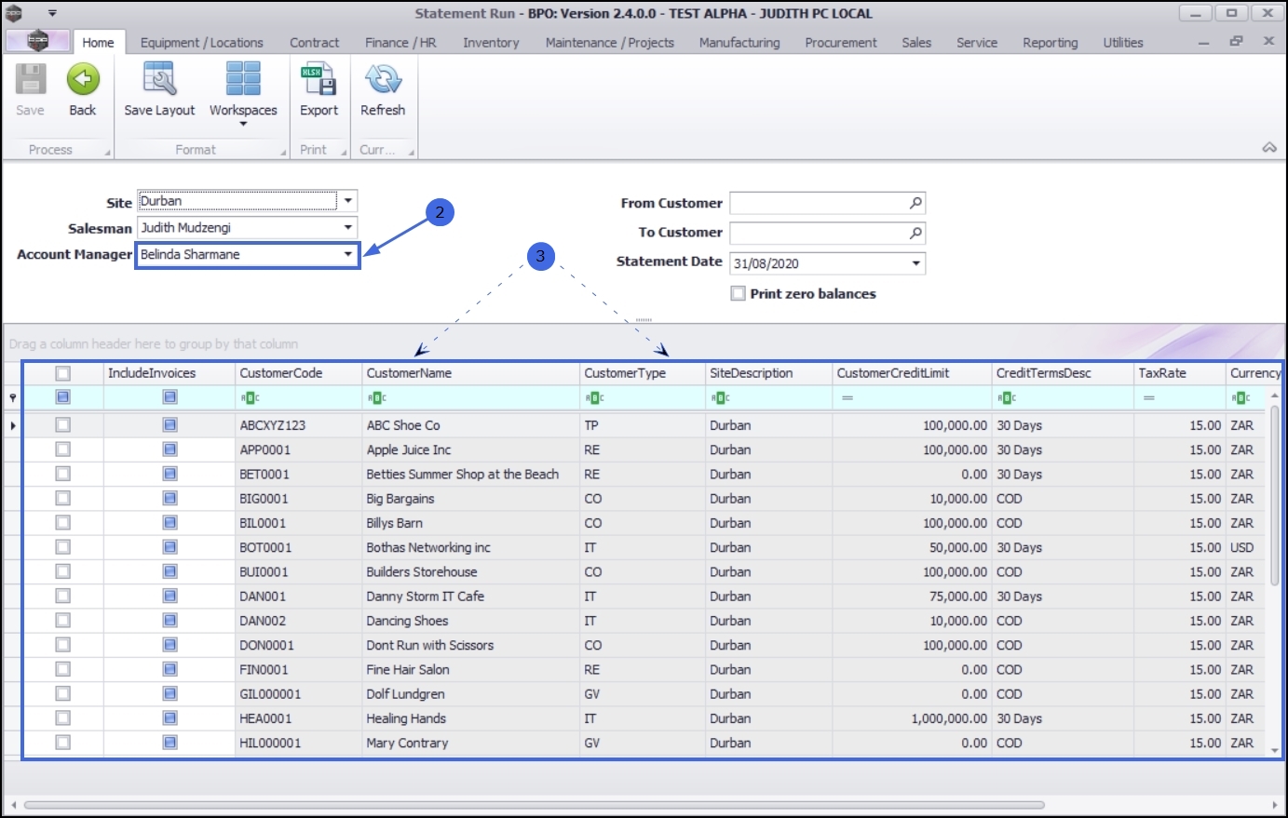The image size is (1288, 818).
Task: Click the To Customer search magnifier
Action: coord(915,233)
